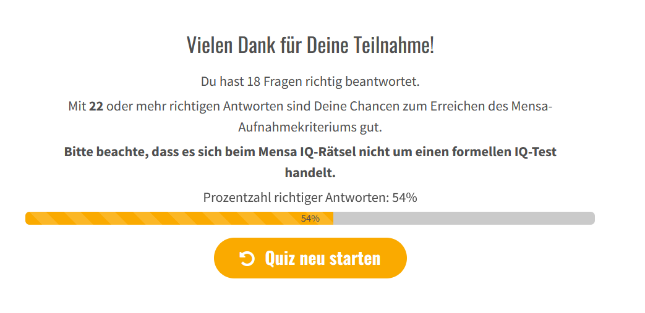Select the 54% label inside the progress bar
This screenshot has width=645, height=313.
click(310, 219)
